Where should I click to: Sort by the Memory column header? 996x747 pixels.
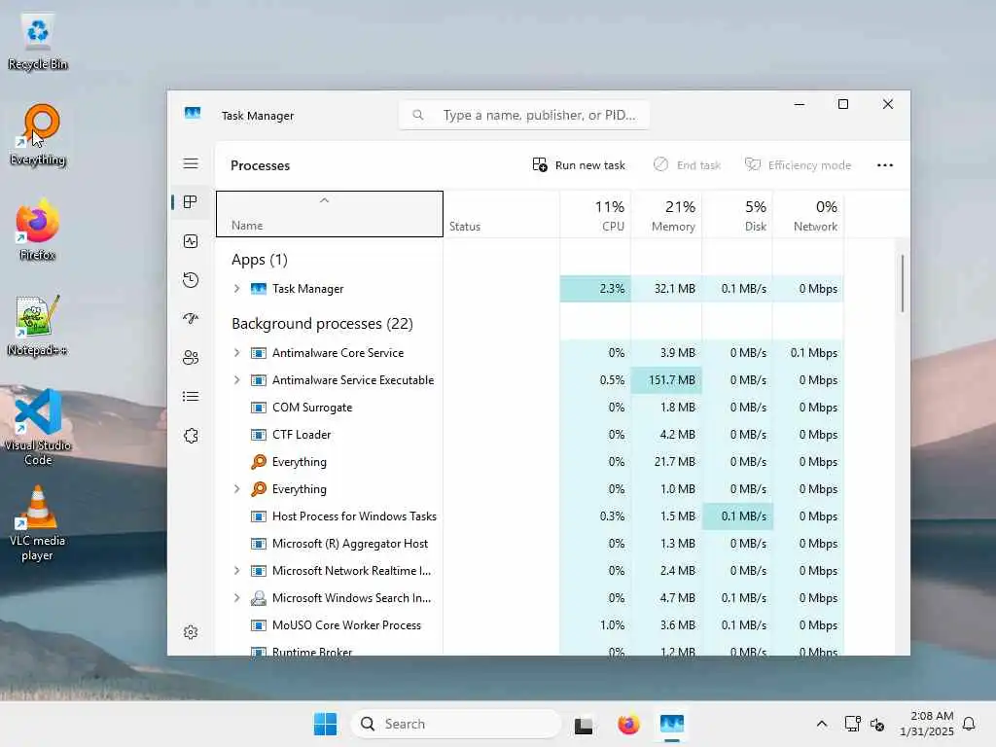click(x=666, y=214)
